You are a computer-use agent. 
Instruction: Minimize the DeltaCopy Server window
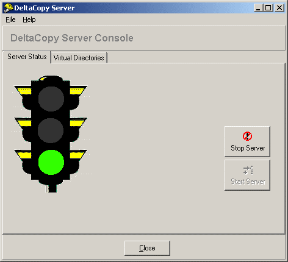pyautogui.click(x=258, y=8)
